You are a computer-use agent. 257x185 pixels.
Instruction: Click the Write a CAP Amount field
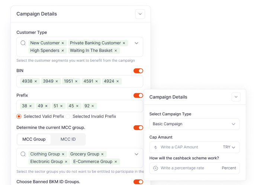(x=186, y=147)
